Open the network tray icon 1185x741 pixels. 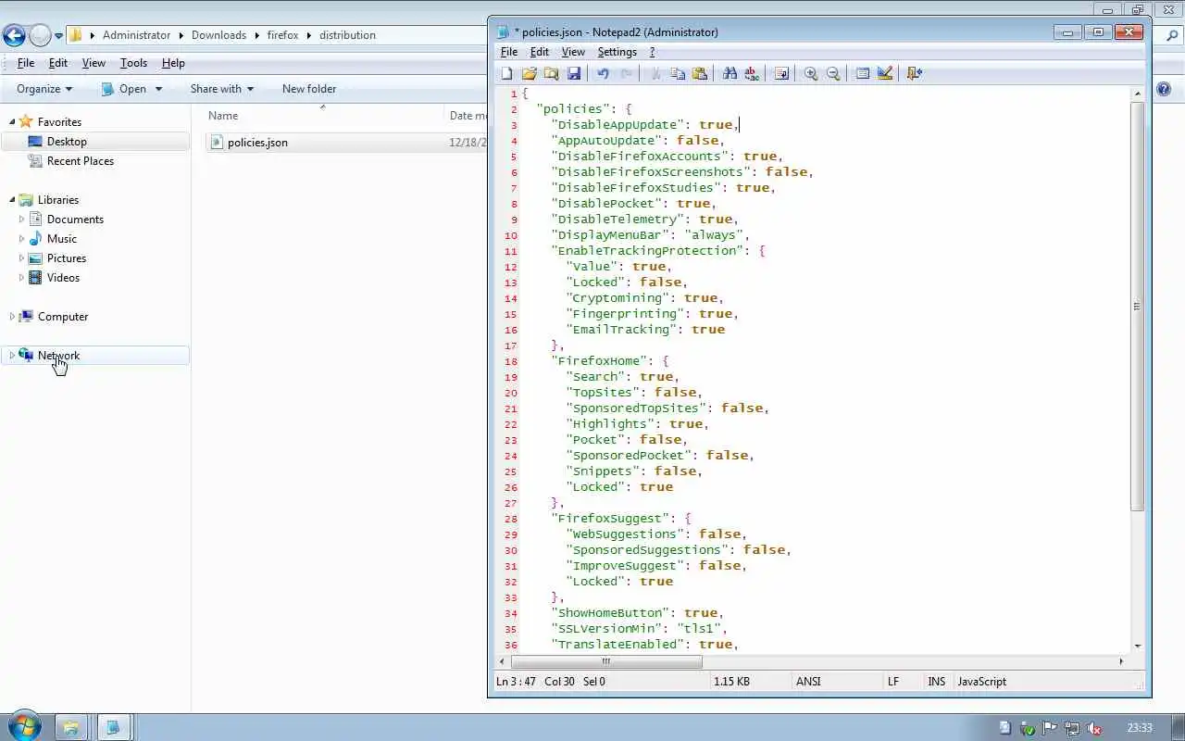point(1072,728)
